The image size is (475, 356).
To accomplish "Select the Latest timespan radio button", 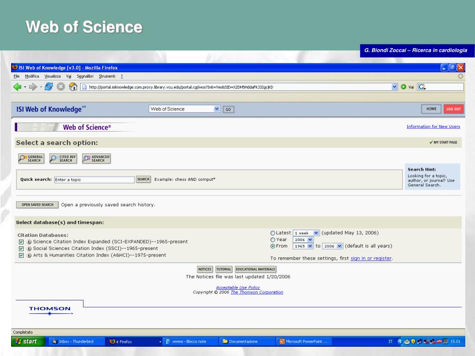I will click(273, 233).
